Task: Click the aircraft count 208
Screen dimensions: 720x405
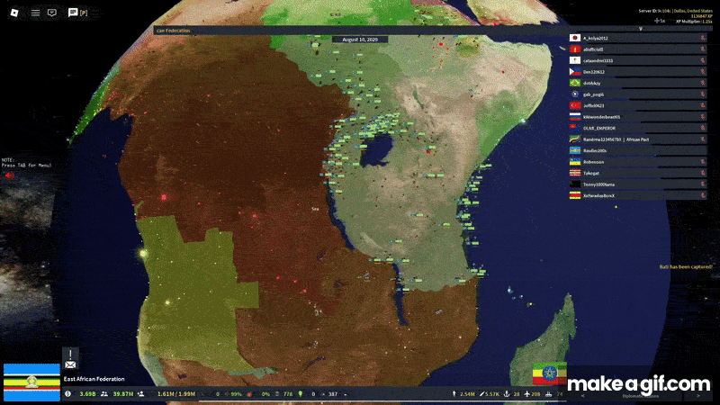Action: point(535,394)
